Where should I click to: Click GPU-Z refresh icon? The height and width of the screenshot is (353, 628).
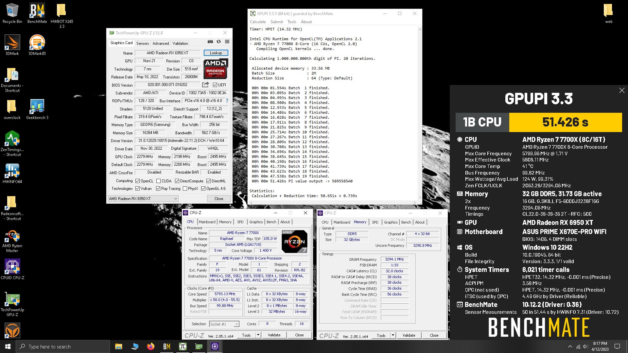click(218, 42)
